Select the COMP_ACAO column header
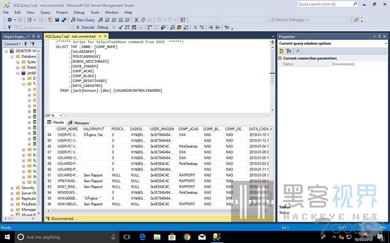390x243 pixels. [x=188, y=129]
